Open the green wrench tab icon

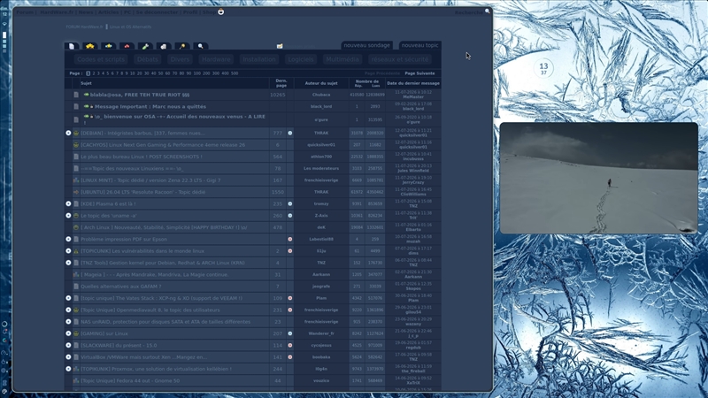(x=145, y=46)
